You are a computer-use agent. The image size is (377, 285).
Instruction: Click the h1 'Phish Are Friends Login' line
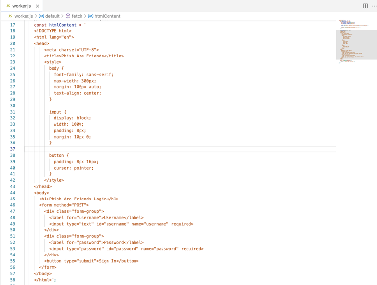[79, 199]
